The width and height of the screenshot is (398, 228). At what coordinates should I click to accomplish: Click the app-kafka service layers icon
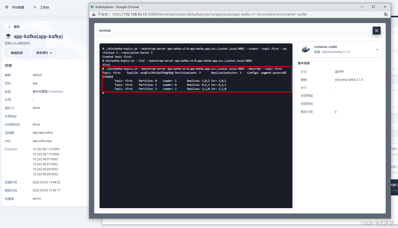click(x=8, y=36)
